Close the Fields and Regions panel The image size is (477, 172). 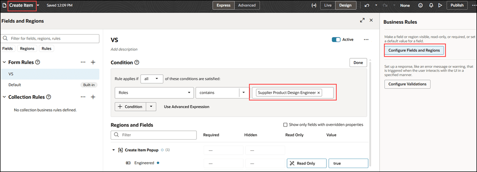[371, 20]
